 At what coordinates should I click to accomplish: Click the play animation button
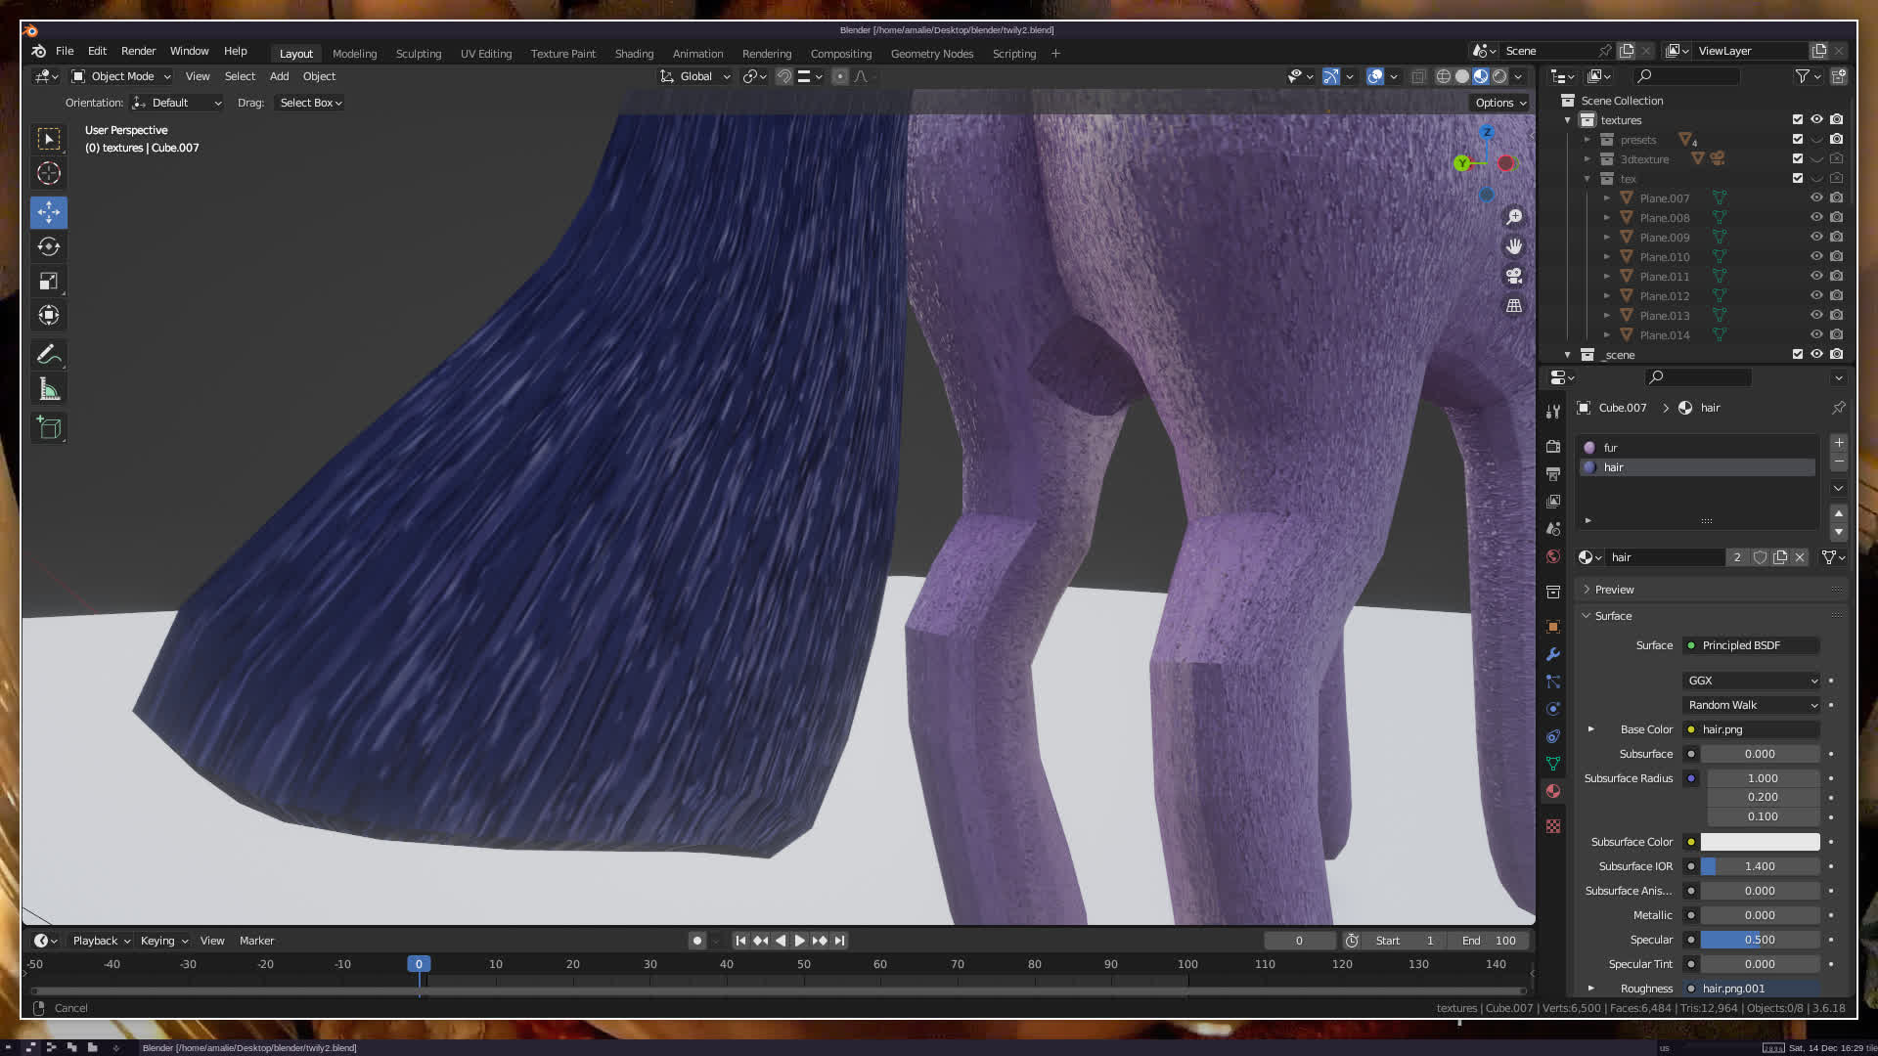799,941
